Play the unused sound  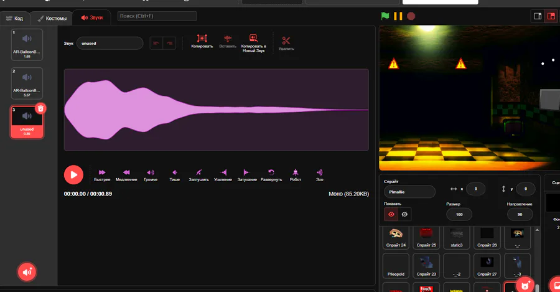[73, 175]
